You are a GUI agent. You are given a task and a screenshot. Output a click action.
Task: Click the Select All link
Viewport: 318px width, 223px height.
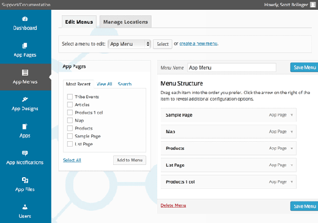[x=72, y=160]
